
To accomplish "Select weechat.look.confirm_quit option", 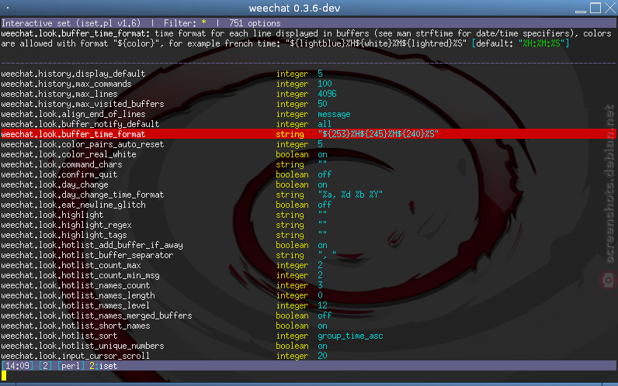I will (x=309, y=174).
